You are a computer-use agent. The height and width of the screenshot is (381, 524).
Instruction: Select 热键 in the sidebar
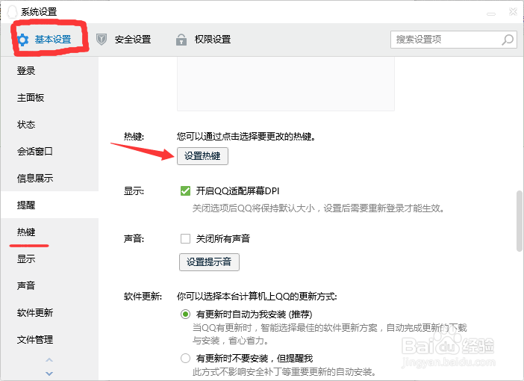49,232
